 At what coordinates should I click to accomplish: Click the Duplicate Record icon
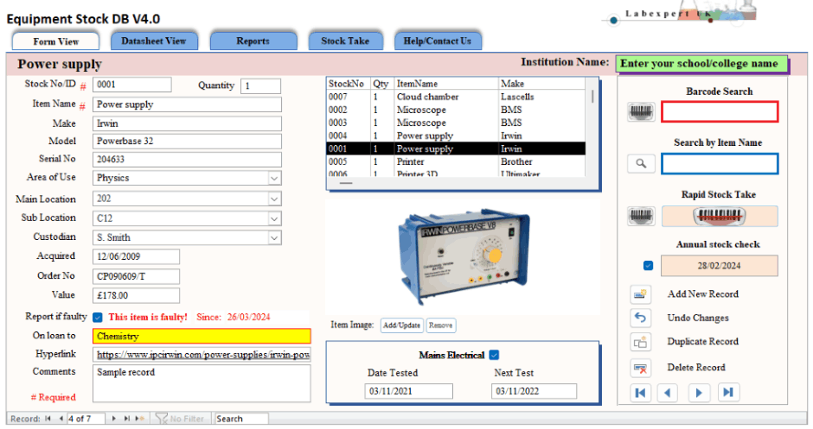click(x=640, y=342)
